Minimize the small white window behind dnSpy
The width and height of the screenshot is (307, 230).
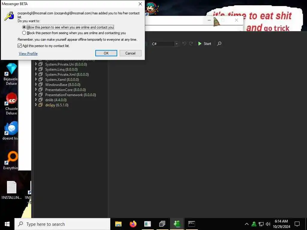209,20
